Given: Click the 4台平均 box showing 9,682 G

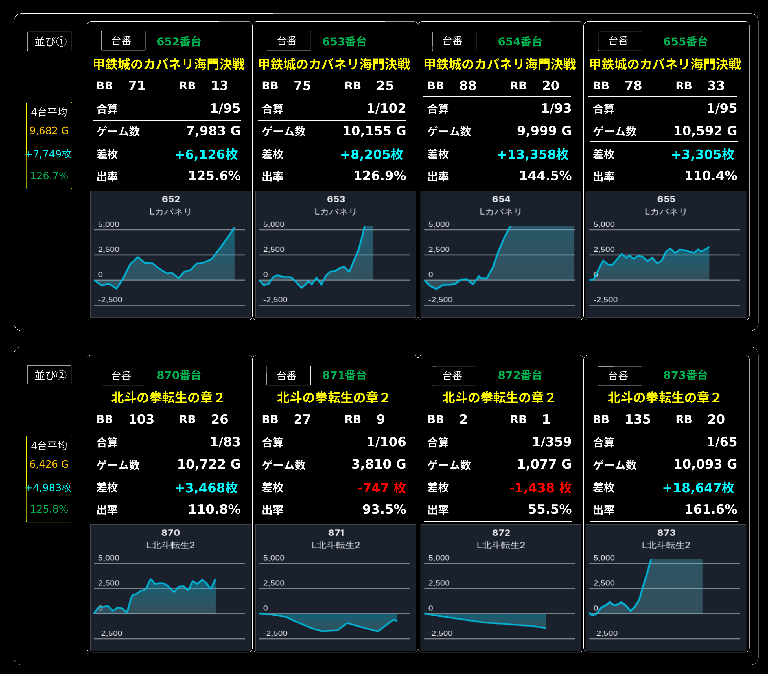Looking at the screenshot, I should coord(49,145).
